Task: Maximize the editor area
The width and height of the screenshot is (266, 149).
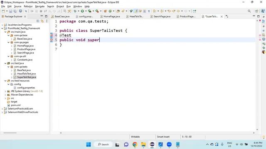Action: click(x=259, y=16)
